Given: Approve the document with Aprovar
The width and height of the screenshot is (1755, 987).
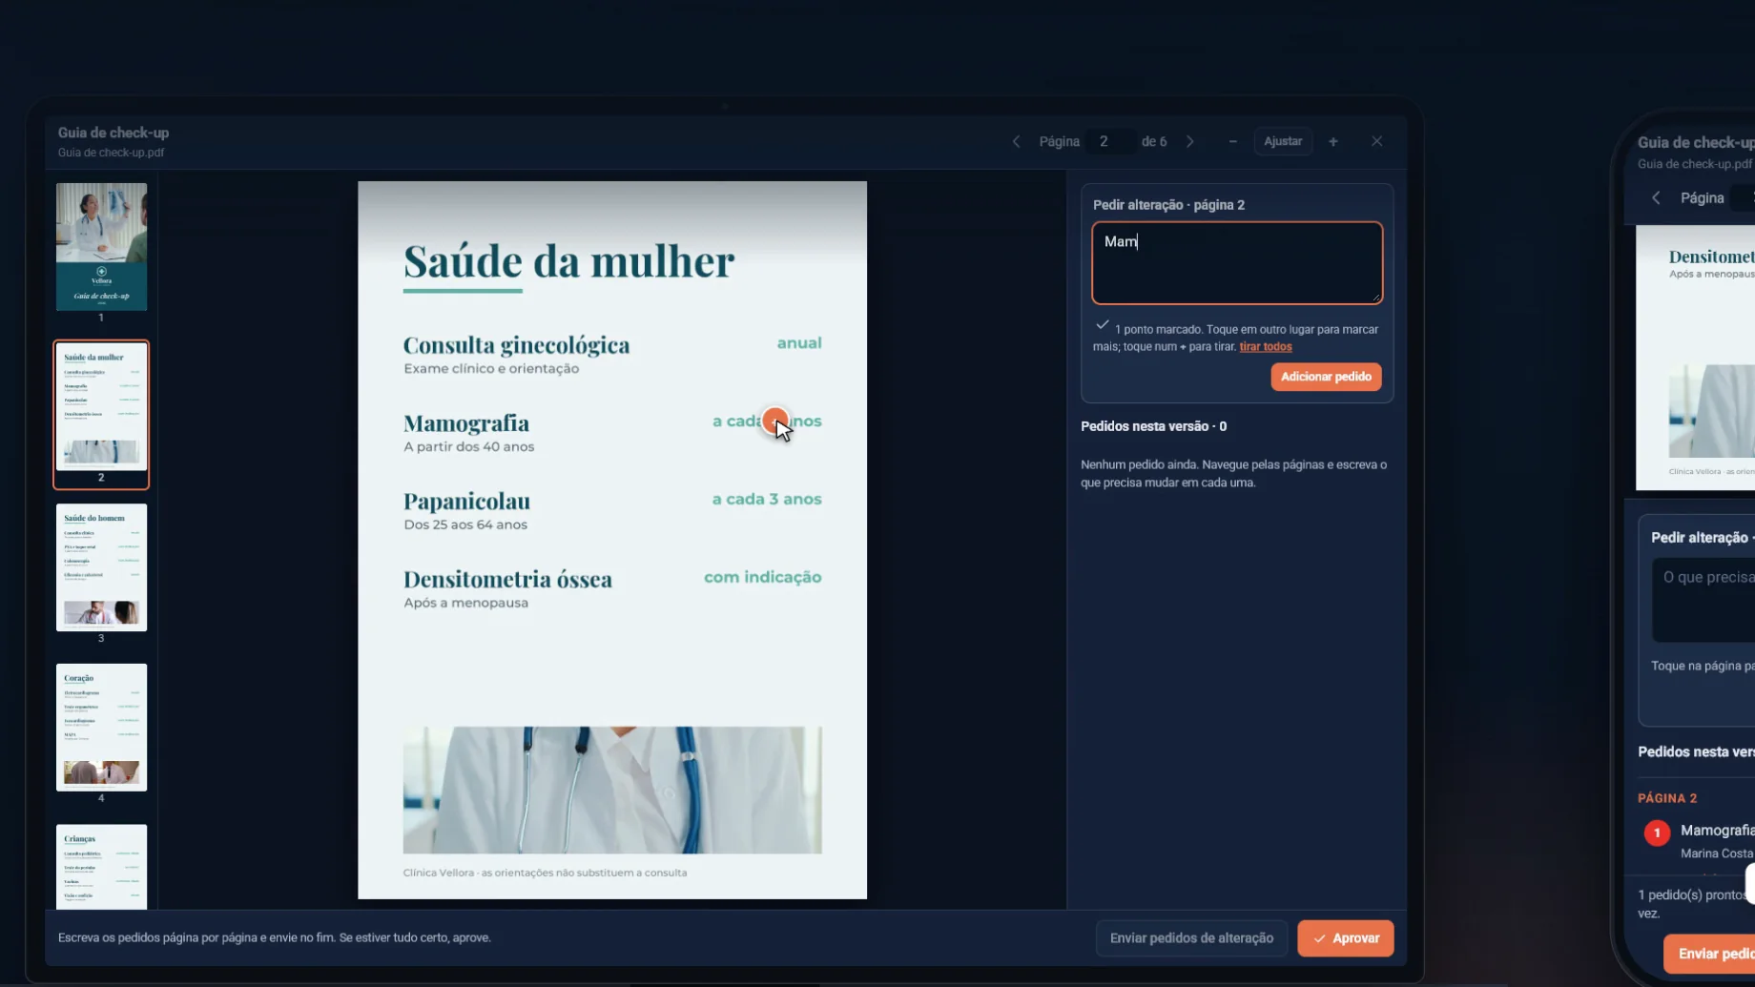Looking at the screenshot, I should [1345, 938].
